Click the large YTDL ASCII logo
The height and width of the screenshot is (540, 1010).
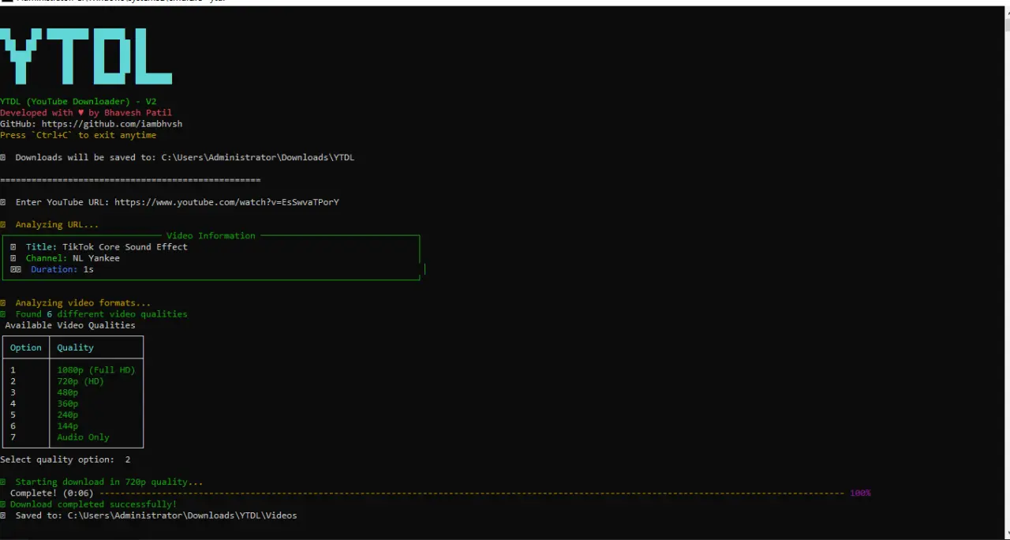(86, 56)
